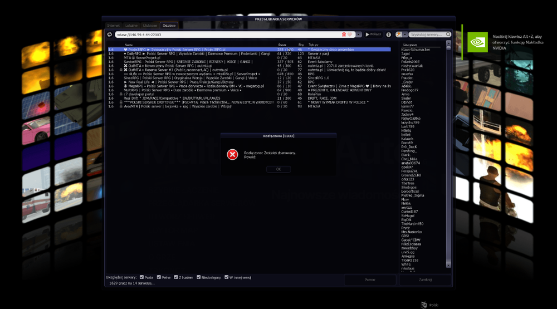Click the player list scroll down arrow
This screenshot has height=309, width=557.
[448, 266]
